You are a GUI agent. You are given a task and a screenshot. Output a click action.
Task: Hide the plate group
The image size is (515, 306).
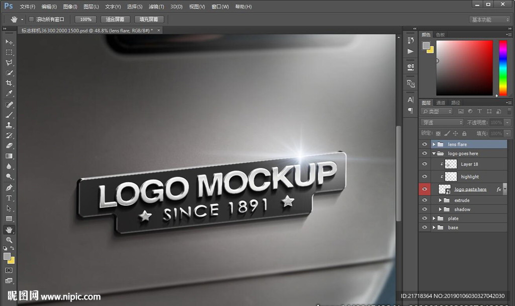424,218
